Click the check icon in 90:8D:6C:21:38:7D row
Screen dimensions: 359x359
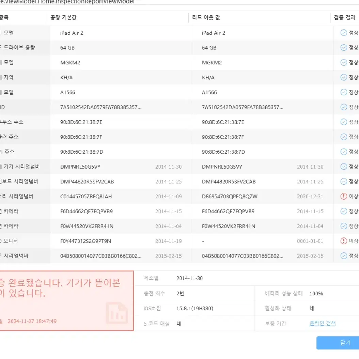click(344, 152)
